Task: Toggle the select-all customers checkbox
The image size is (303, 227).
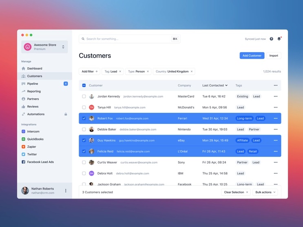Action: click(x=84, y=86)
